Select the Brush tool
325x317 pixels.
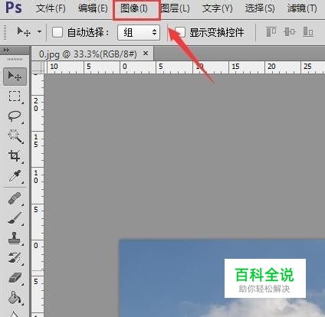pos(15,218)
